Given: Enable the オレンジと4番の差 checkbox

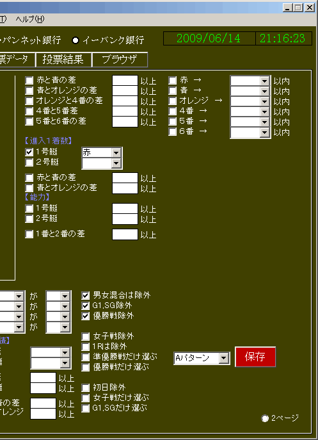Looking at the screenshot, I should click(29, 101).
